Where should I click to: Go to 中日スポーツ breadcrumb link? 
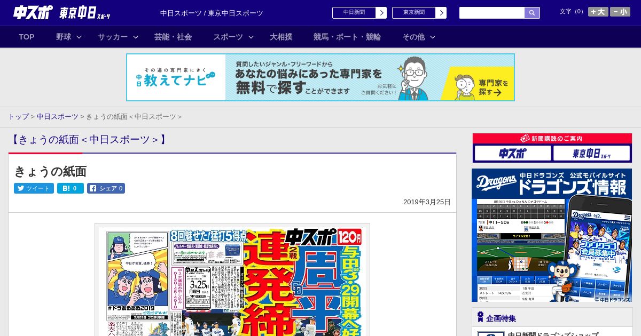[57, 116]
